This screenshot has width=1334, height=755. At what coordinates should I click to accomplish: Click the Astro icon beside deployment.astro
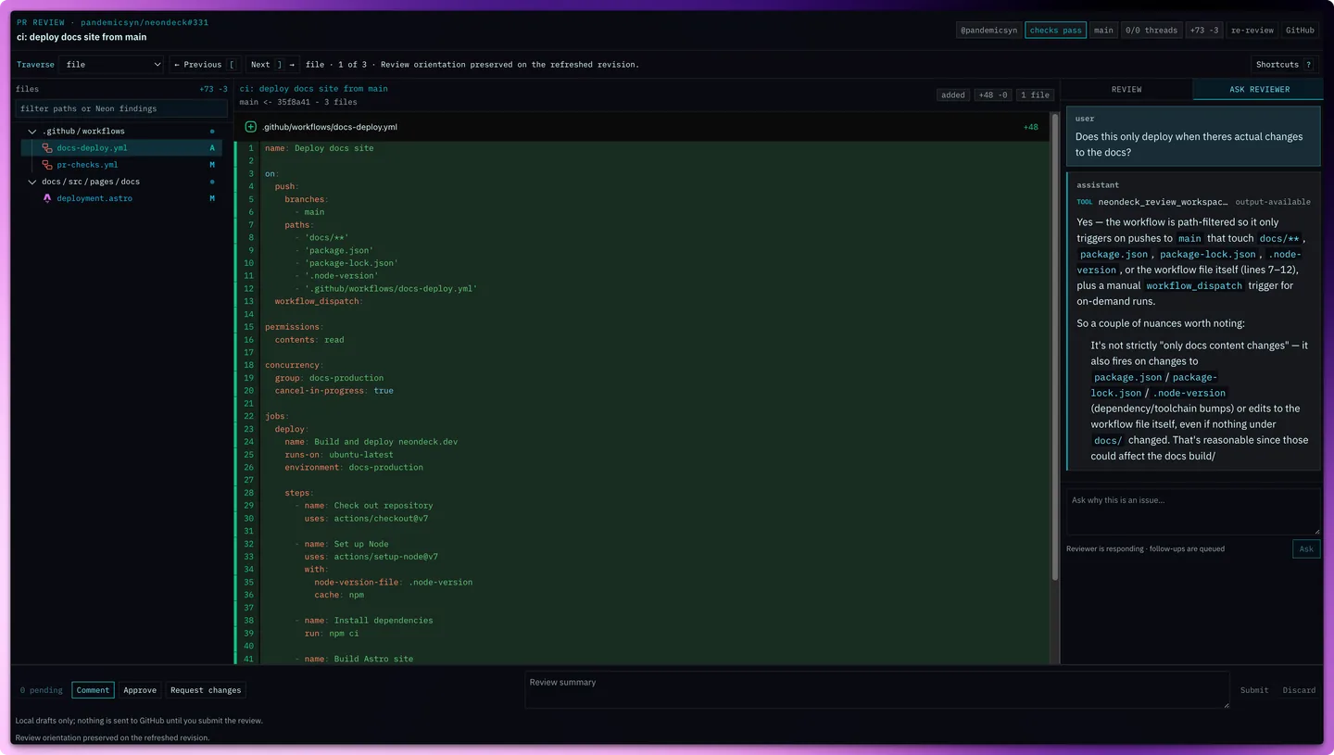(47, 198)
